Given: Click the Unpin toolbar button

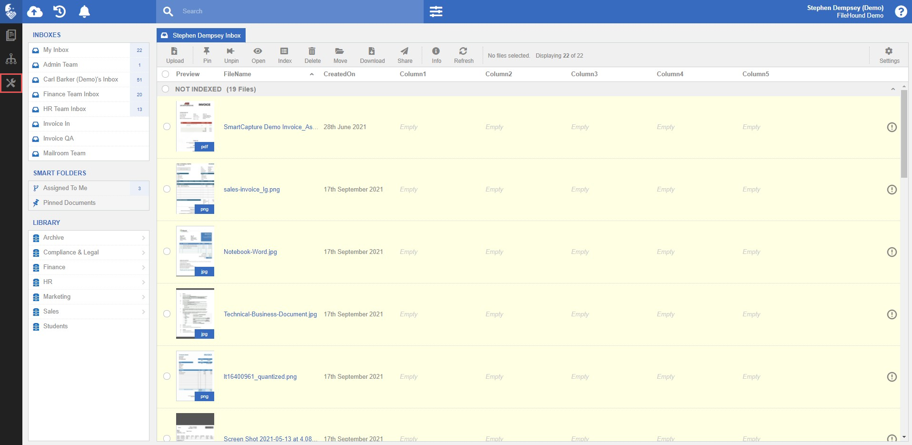Looking at the screenshot, I should pyautogui.click(x=231, y=55).
